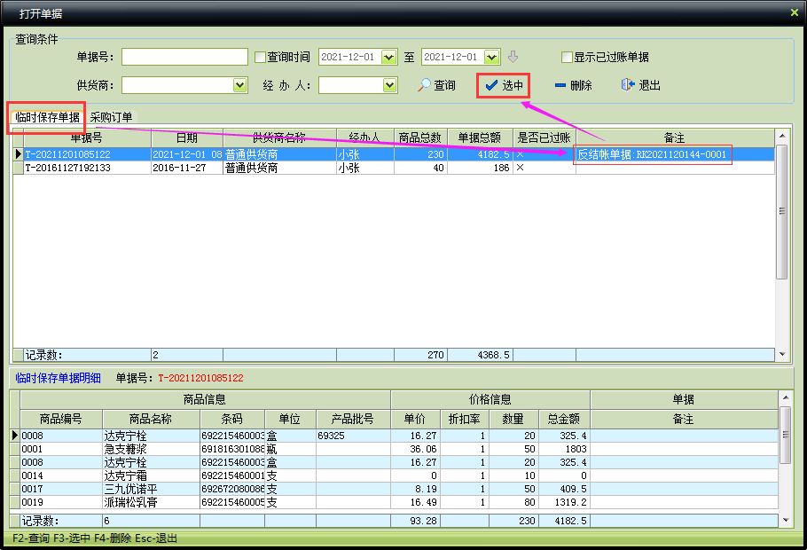Click the 条码 column header
The image size is (807, 550).
[232, 419]
